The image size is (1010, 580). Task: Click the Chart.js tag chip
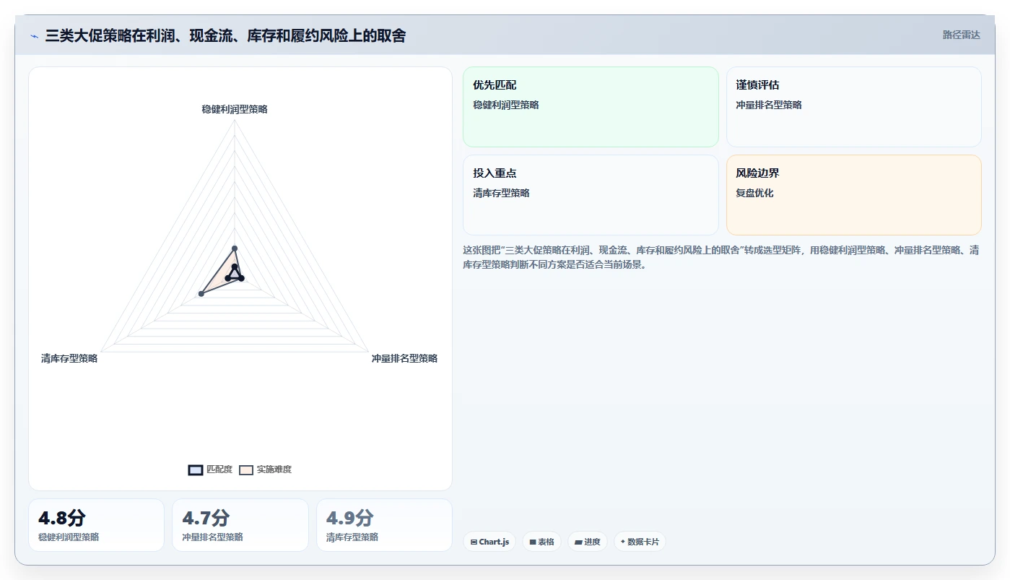coord(489,542)
